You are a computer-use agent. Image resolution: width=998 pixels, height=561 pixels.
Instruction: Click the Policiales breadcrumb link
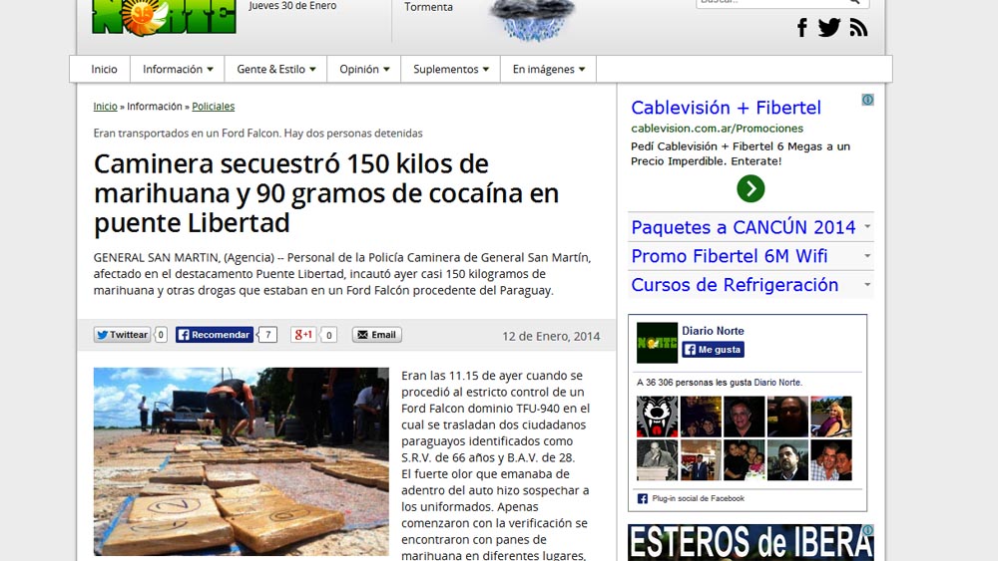tap(214, 106)
